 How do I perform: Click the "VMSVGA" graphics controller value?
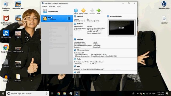[x=96, y=44]
